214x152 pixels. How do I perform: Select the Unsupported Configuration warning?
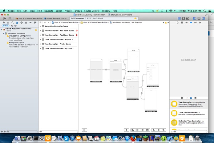click(x=20, y=36)
